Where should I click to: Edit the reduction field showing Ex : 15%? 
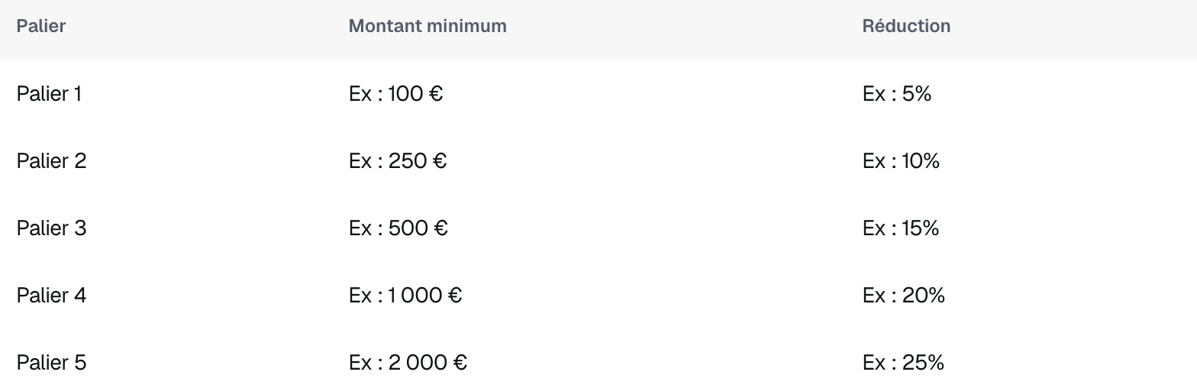(901, 228)
